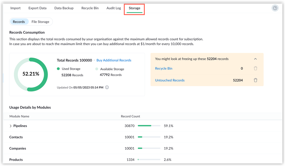Click the Pipelines usage progress bar
Viewport: 285px width, 166px height.
tap(149, 126)
